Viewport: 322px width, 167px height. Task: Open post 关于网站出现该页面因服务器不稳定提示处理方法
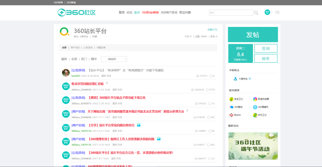pyautogui.click(x=136, y=112)
